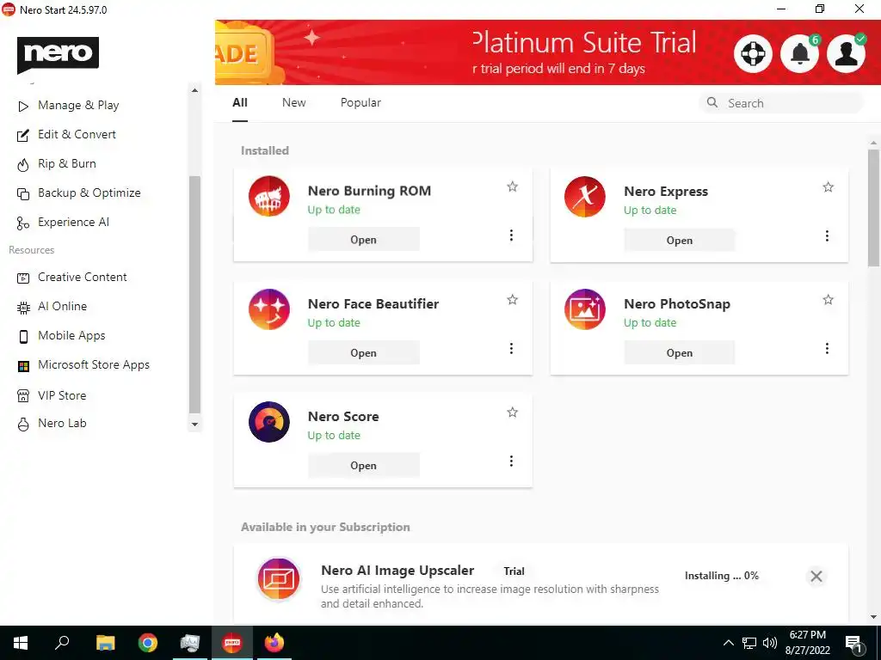Open Nero PhotoSnap
The width and height of the screenshot is (881, 660).
click(x=680, y=353)
